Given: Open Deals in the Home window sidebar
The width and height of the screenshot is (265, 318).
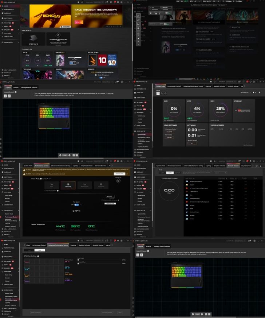Looking at the screenshot, I should [x=7, y=26].
